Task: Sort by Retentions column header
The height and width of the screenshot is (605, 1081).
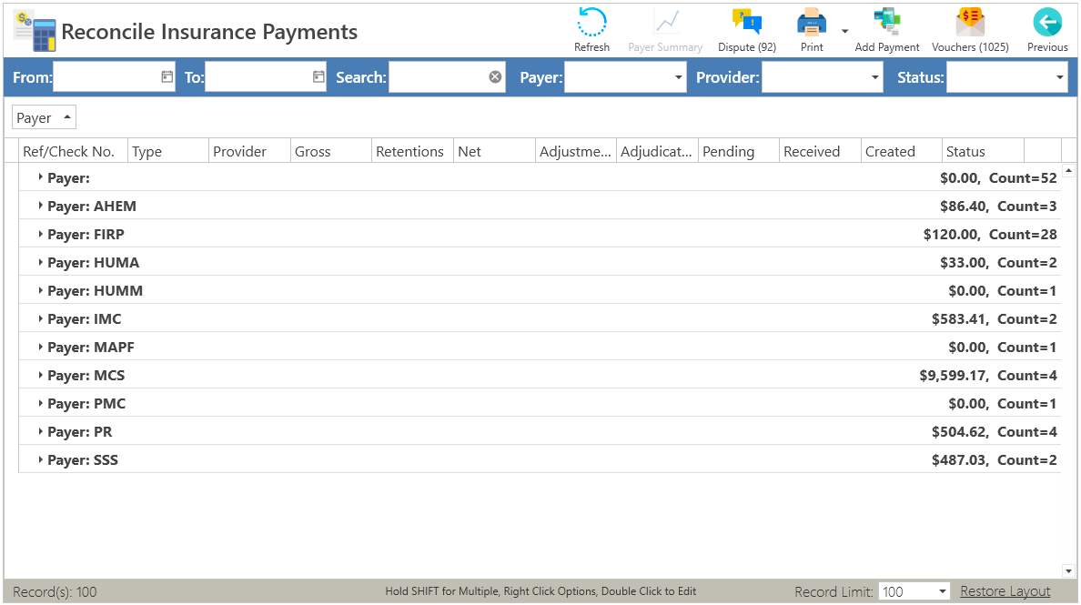Action: [412, 152]
